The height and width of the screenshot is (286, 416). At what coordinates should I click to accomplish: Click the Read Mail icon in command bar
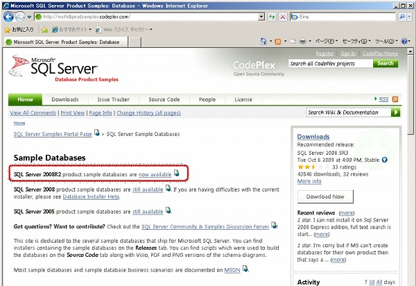coord(293,41)
